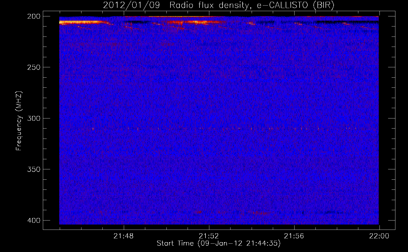Click the 400 frequency tick label

coord(34,220)
